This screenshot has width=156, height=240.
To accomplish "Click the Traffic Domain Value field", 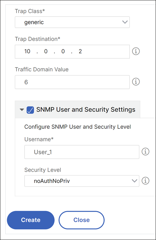I will (x=72, y=82).
